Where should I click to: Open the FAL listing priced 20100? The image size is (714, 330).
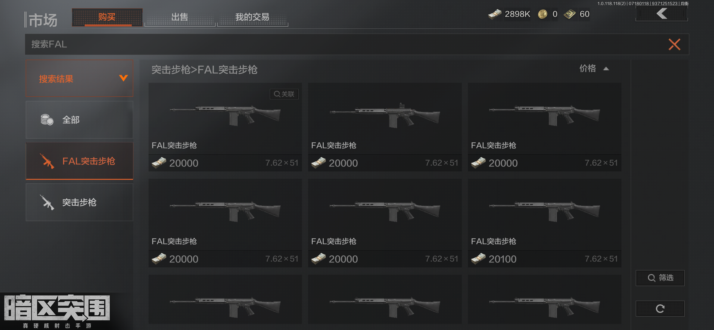coord(544,223)
